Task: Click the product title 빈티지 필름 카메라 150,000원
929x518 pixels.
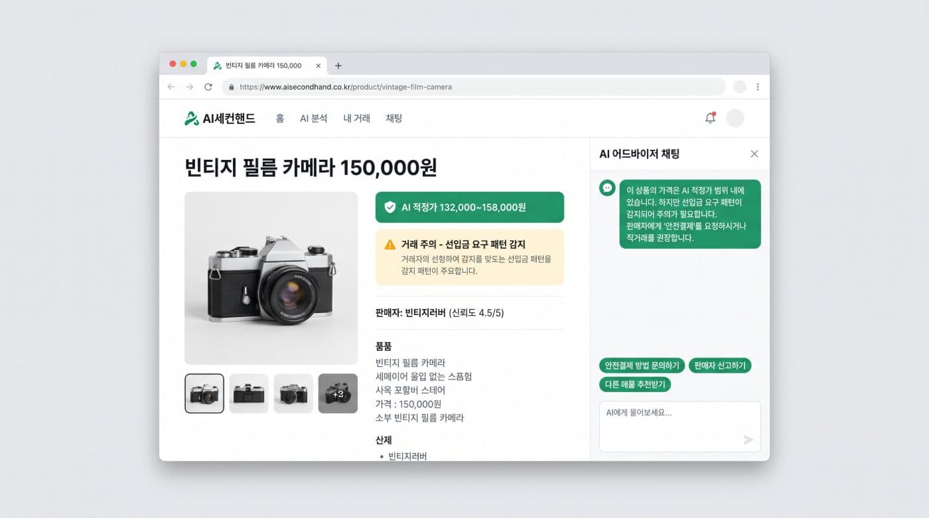Action: [x=311, y=167]
